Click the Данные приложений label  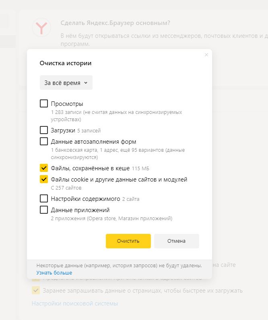coord(80,210)
